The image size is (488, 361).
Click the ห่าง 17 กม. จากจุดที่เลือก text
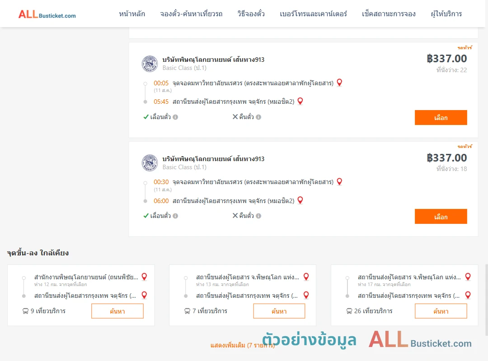(x=385, y=284)
